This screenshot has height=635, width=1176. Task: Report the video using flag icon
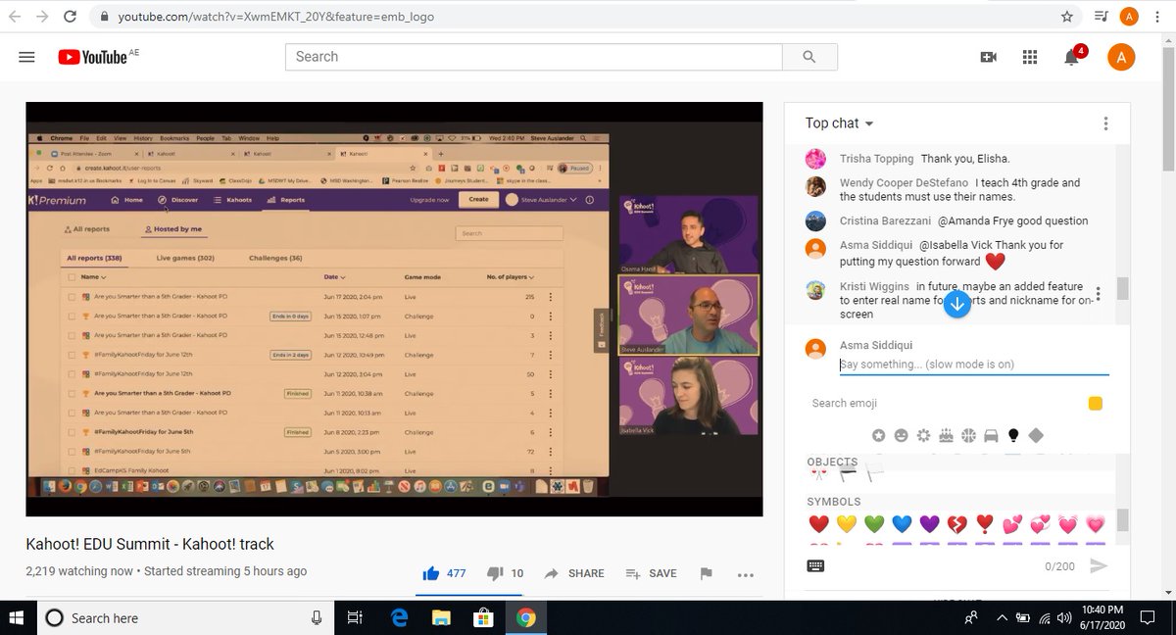[706, 573]
